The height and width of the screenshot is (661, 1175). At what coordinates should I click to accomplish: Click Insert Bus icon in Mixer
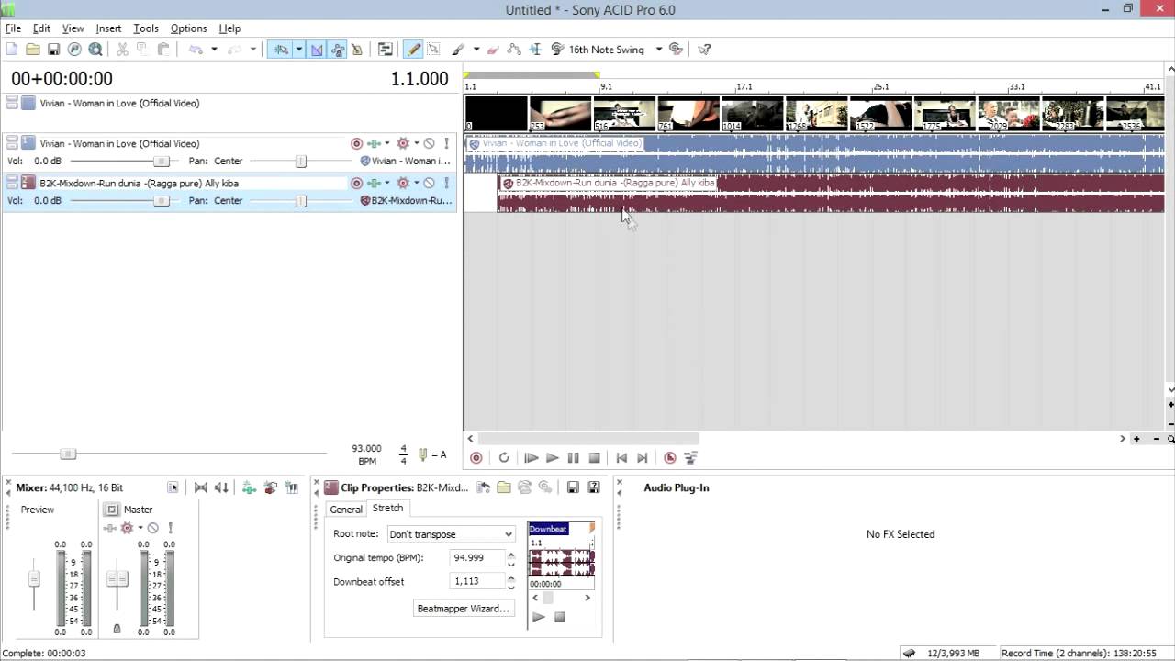[271, 487]
